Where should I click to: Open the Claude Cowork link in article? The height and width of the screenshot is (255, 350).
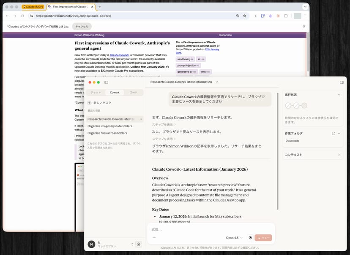coord(119,55)
